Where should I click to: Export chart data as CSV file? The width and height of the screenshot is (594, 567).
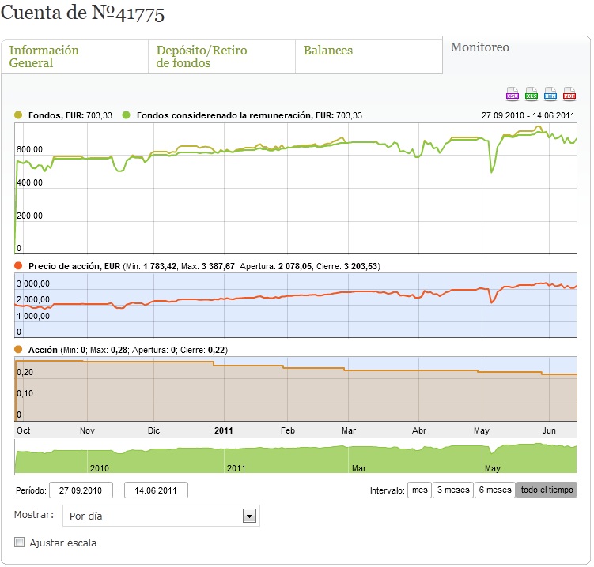click(x=513, y=94)
